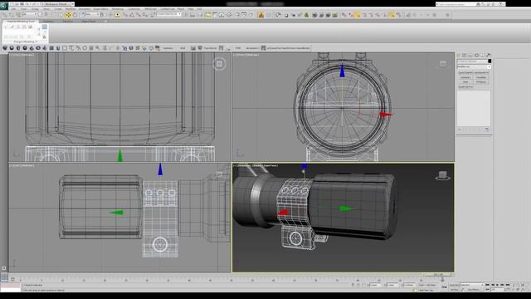
Task: Open the Display tab in command panel
Action: tap(483, 55)
